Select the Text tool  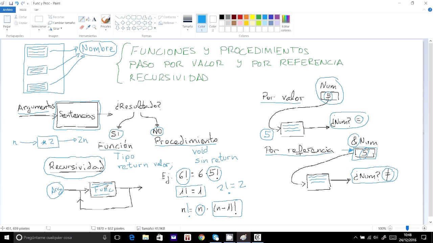(94, 19)
